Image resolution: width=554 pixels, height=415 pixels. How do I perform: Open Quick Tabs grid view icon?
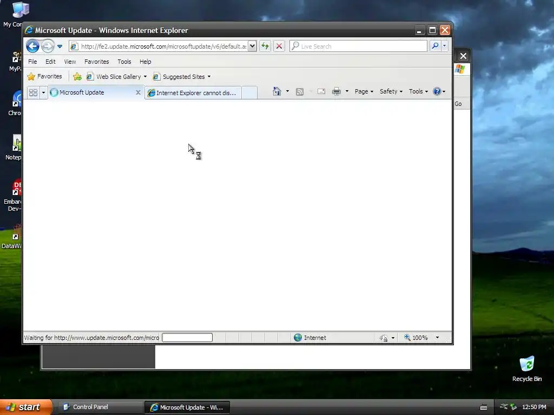(33, 93)
